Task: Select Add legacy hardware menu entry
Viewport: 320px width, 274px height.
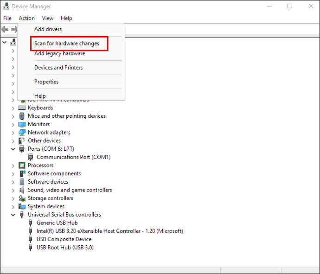Action: click(59, 53)
